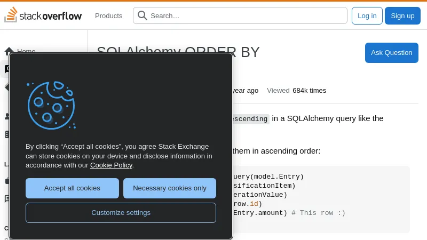Click the Home house icon in sidebar
Viewport: 427px width, 240px height.
[9, 51]
